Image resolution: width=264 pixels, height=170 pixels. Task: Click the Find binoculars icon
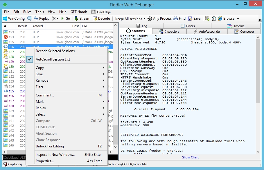tap(175, 19)
